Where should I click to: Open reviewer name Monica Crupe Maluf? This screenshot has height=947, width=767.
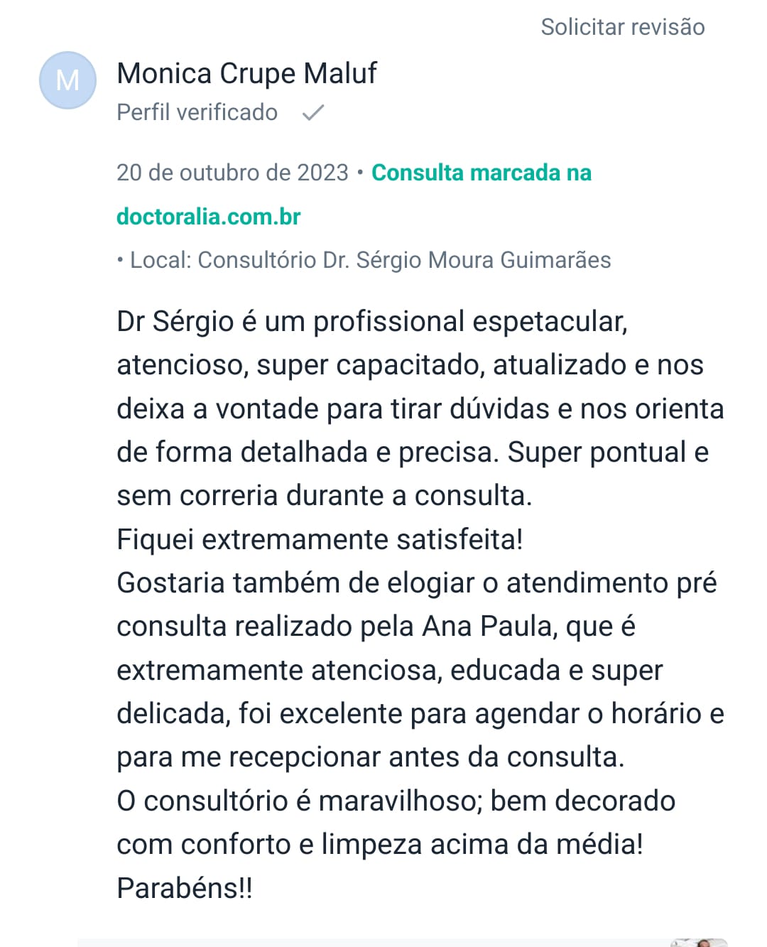pyautogui.click(x=246, y=73)
